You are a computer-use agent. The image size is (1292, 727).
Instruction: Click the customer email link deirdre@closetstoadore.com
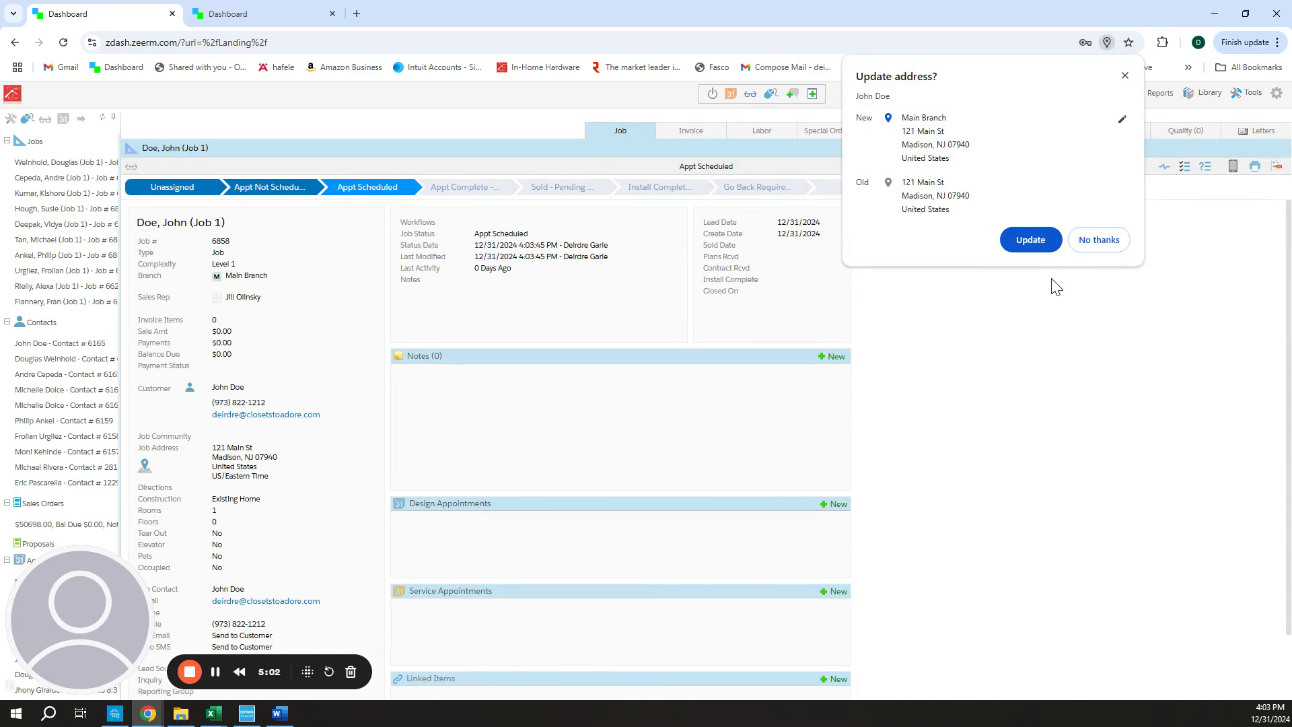[266, 415]
